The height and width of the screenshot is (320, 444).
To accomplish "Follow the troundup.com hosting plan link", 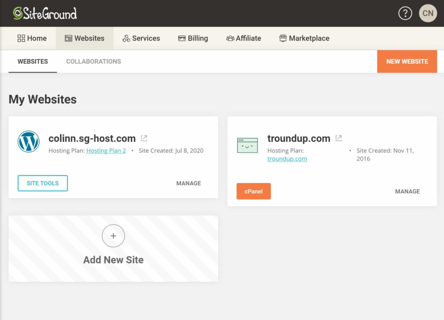I will tap(287, 159).
